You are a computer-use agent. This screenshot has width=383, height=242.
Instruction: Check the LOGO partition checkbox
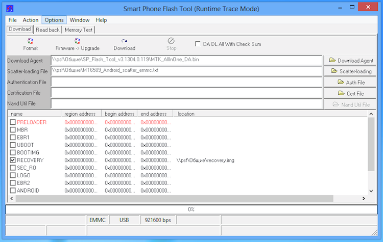tap(13, 175)
